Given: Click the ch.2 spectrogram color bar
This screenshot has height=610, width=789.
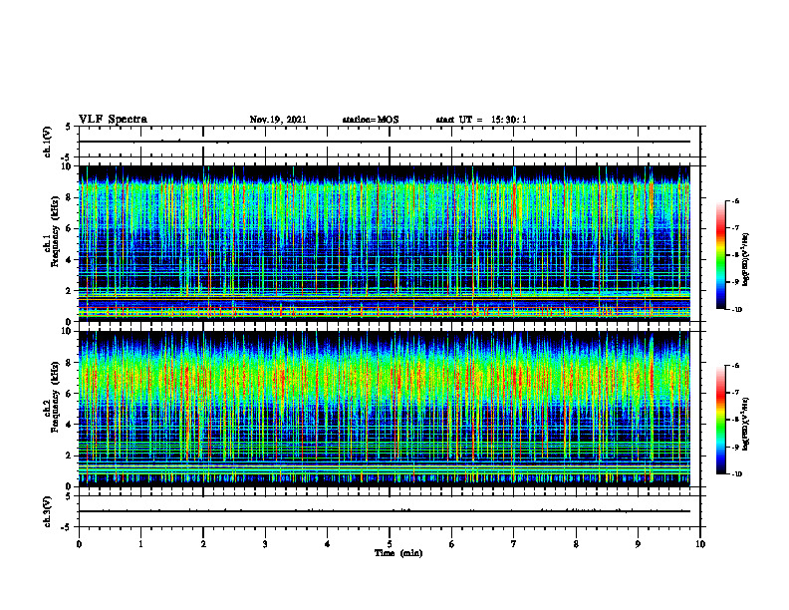Looking at the screenshot, I should [721, 420].
